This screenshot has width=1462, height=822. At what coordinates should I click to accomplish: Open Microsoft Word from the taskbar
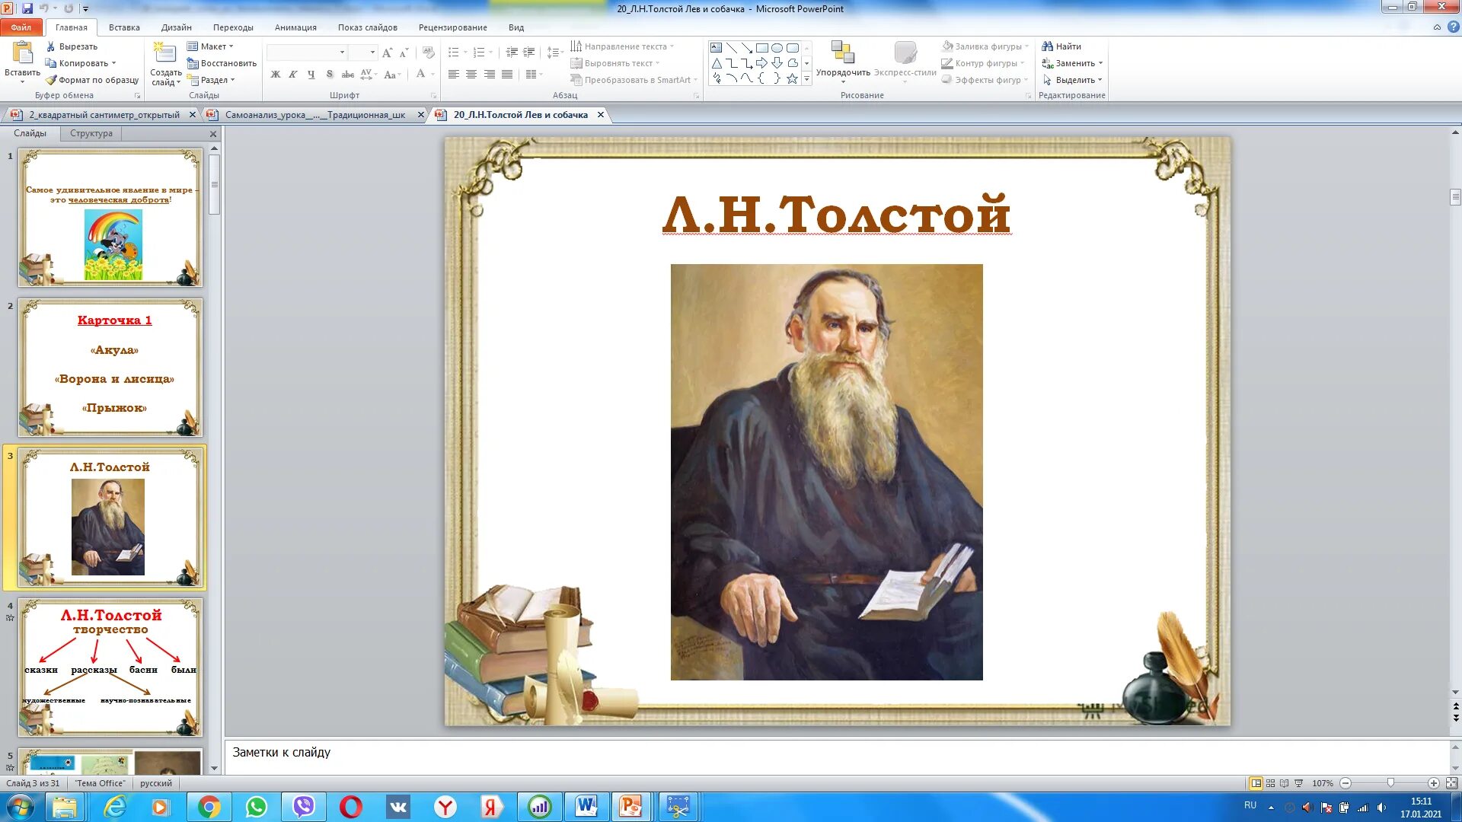[586, 807]
